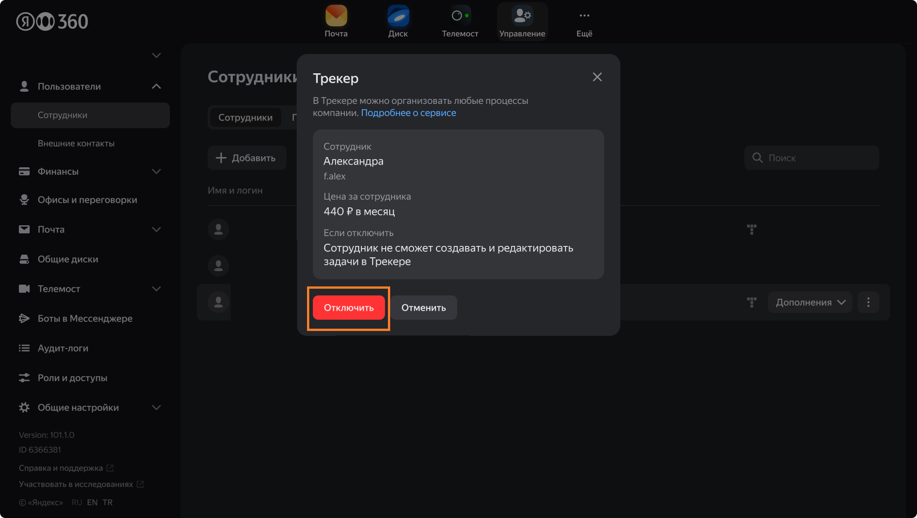Open Участвовать в исследованиях link
The width and height of the screenshot is (917, 518).
[x=81, y=484]
